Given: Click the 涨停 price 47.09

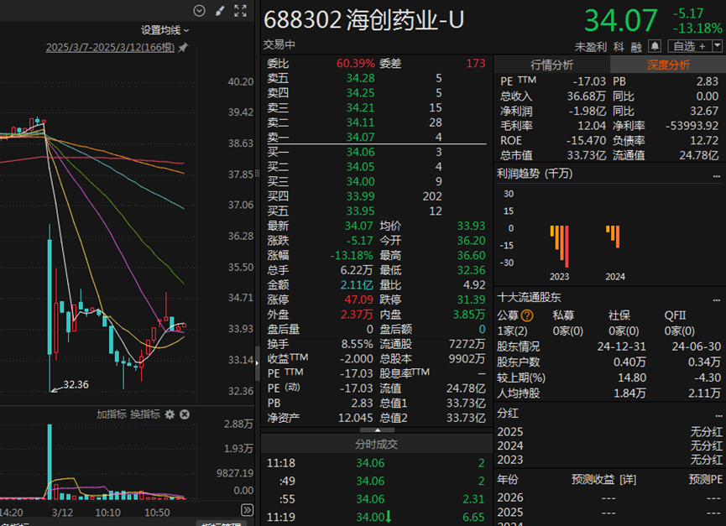Looking at the screenshot, I should point(358,299).
